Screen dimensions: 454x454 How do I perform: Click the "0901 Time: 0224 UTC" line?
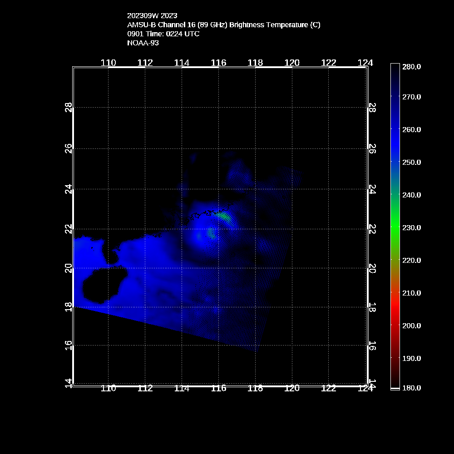click(163, 34)
